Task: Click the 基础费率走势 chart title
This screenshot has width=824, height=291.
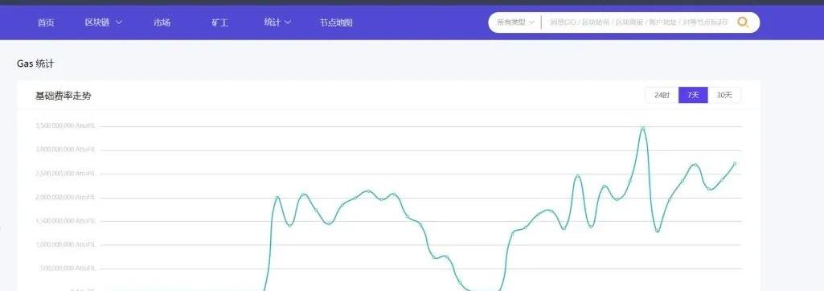Action: pos(63,96)
